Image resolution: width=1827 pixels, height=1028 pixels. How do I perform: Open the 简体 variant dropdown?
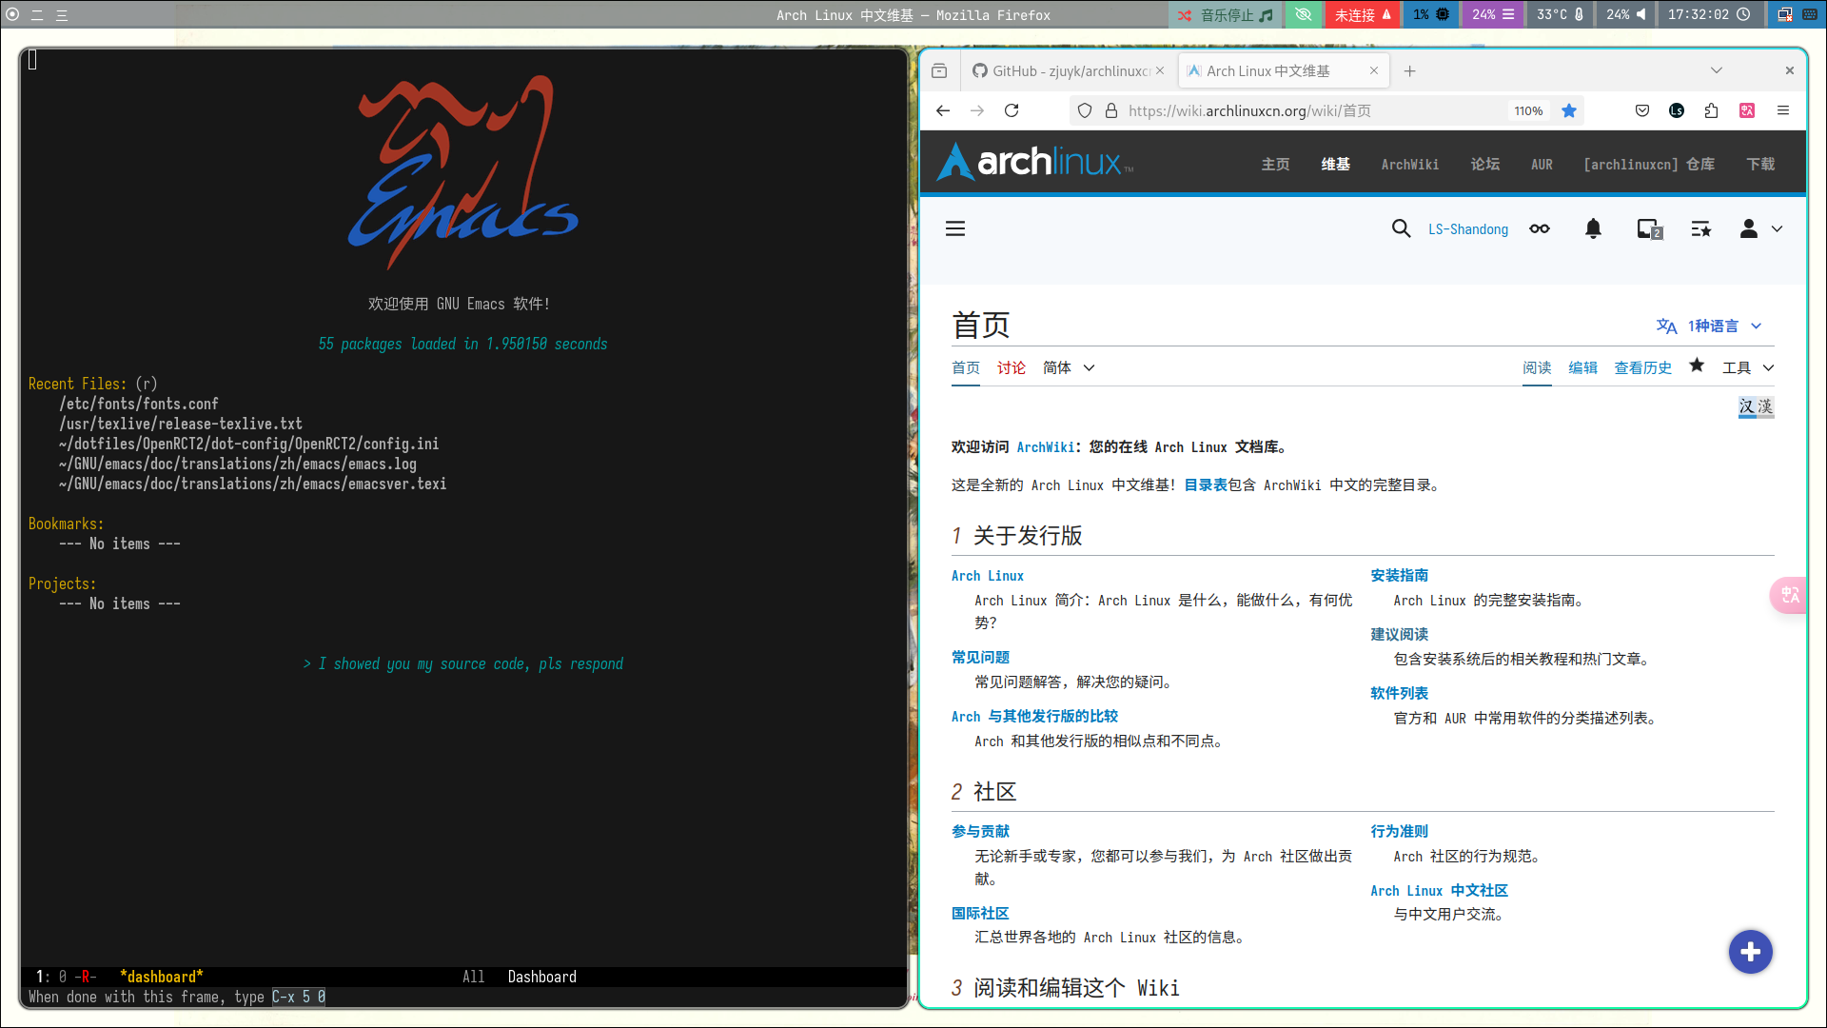[x=1069, y=367]
